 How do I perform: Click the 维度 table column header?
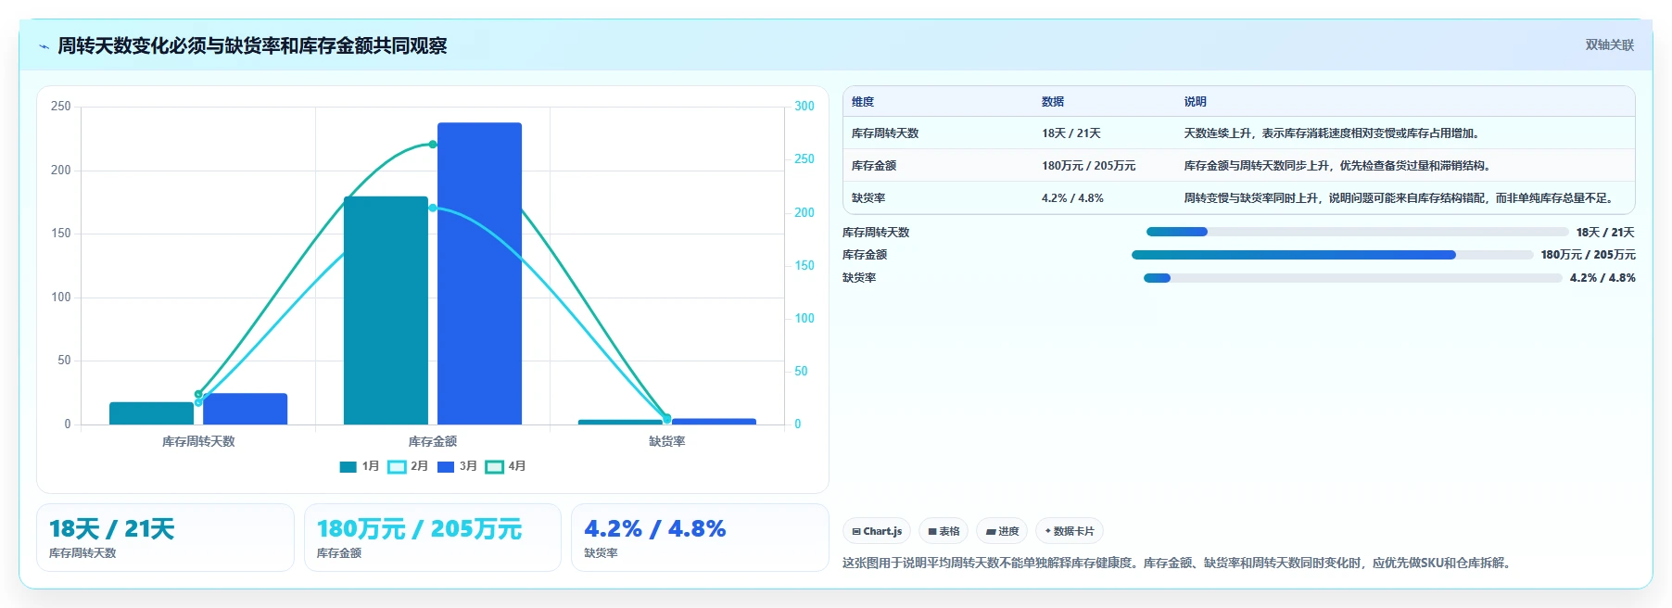[x=863, y=102]
